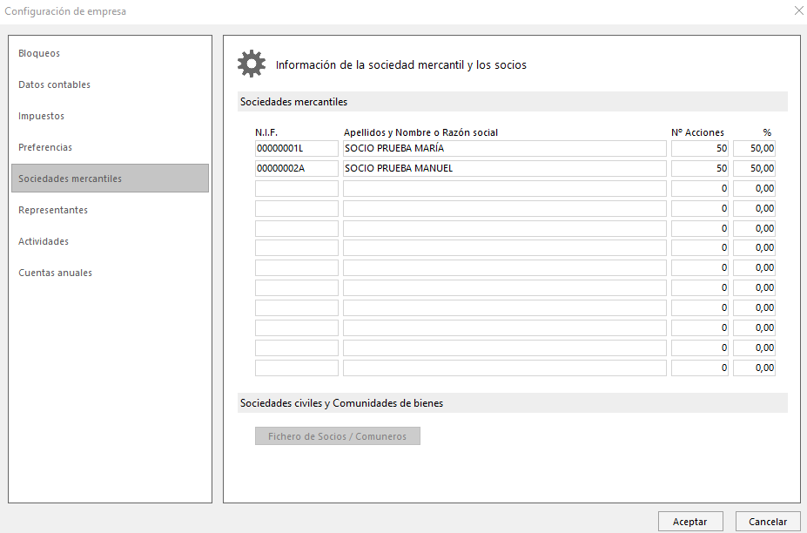Click the Cancelar button
This screenshot has width=807, height=533.
[767, 522]
